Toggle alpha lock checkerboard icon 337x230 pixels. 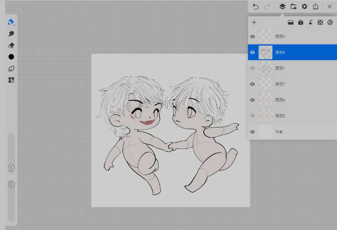tap(320, 23)
